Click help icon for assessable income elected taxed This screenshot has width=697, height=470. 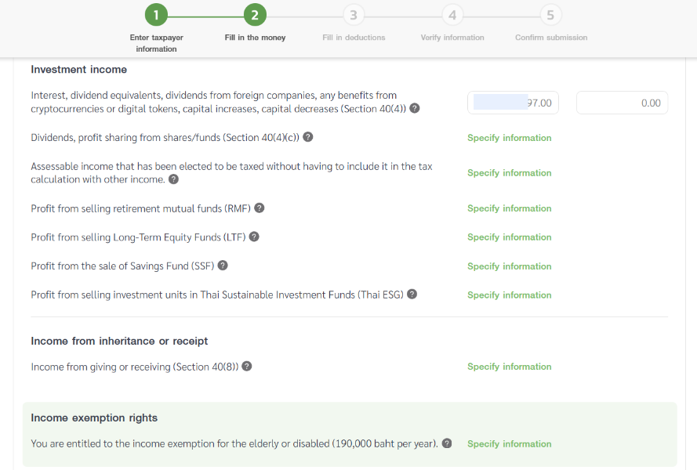click(x=173, y=179)
